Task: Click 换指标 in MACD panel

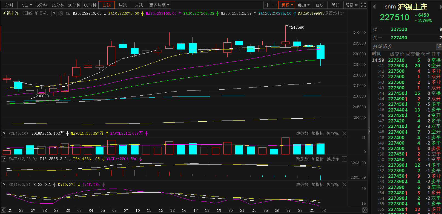Action: pos(333,159)
